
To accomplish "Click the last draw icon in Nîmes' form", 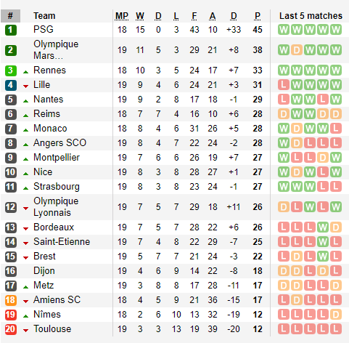I will pos(336,315).
